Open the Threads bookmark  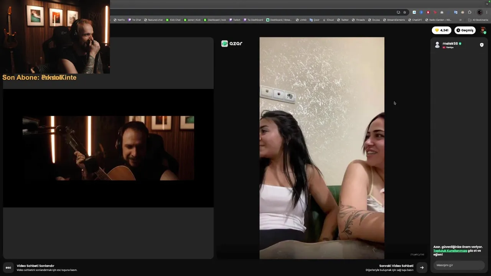358,20
